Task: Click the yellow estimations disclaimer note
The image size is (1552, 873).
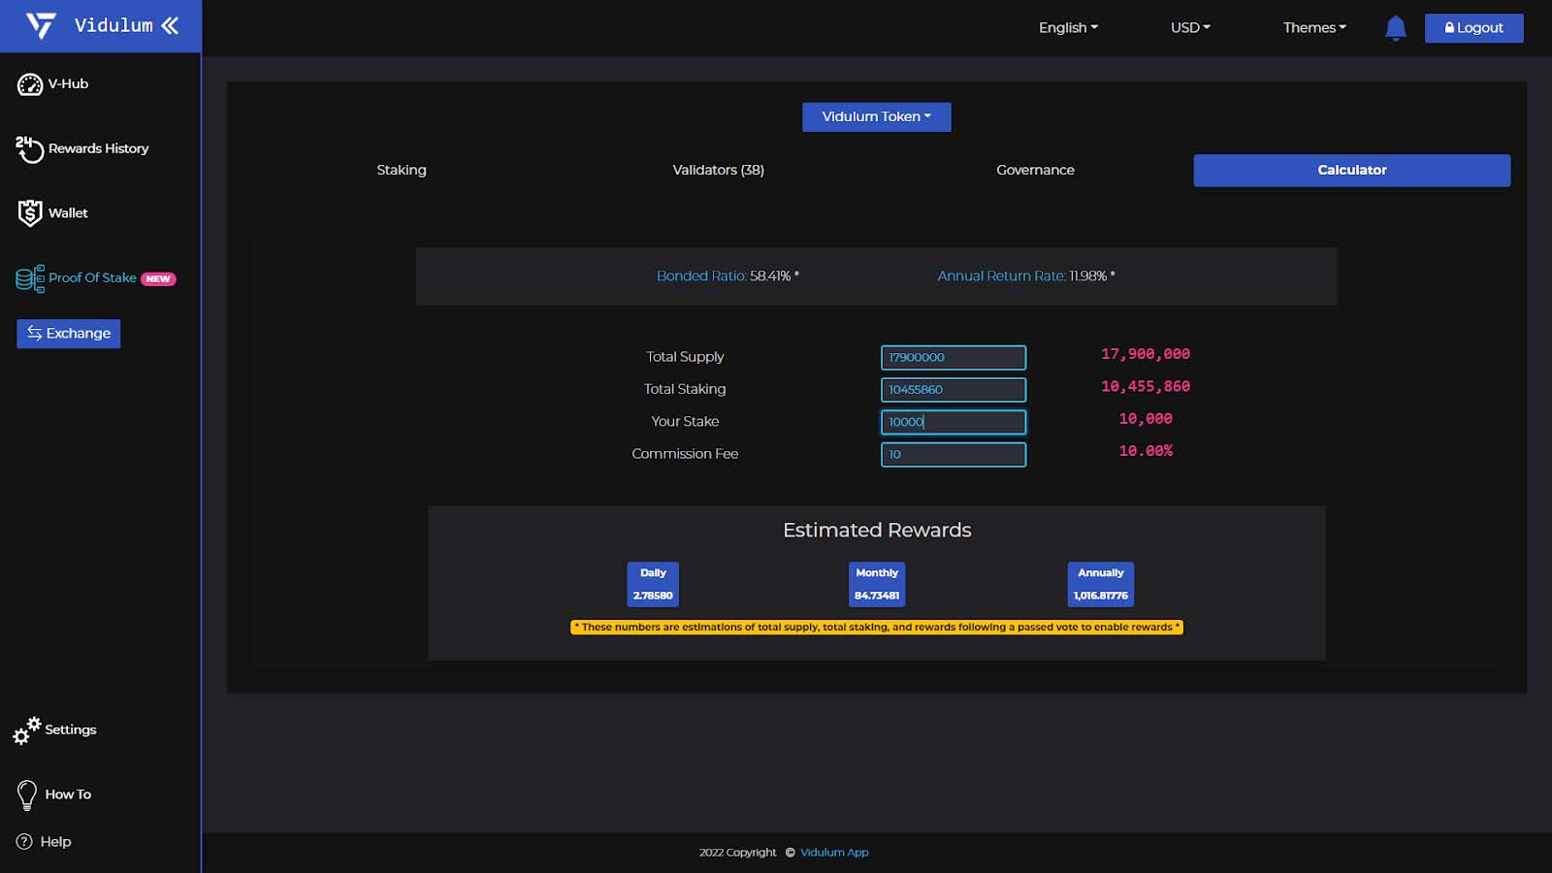Action: coord(877,628)
